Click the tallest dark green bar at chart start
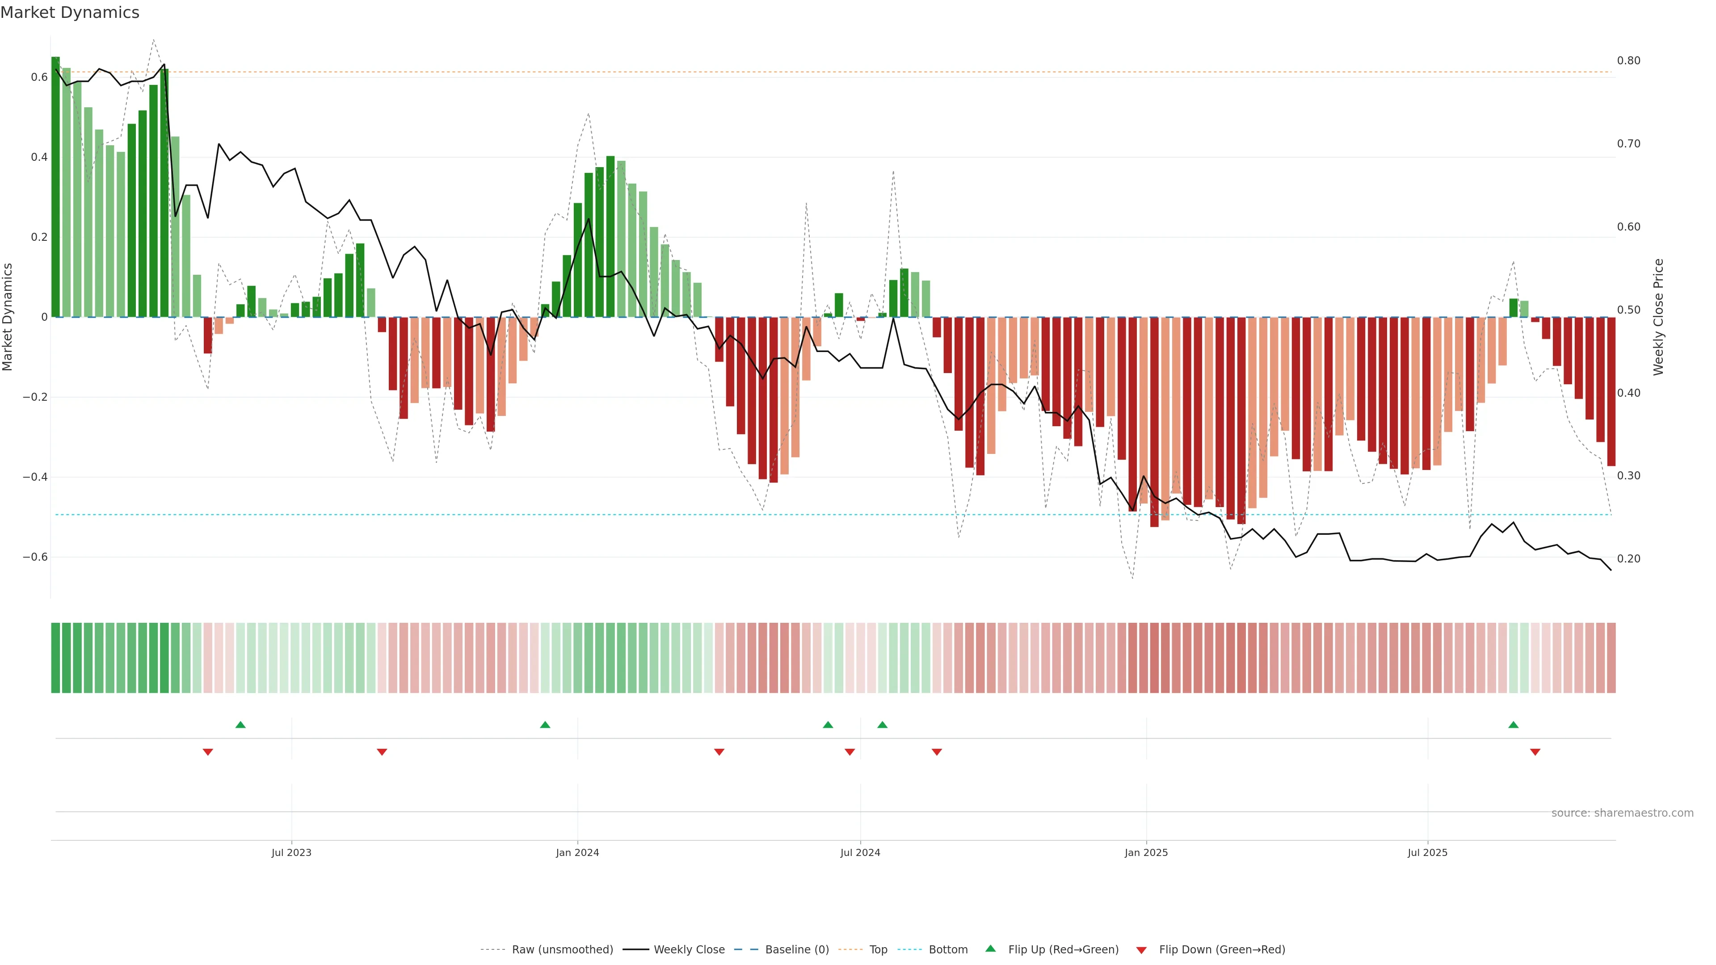The width and height of the screenshot is (1716, 965). click(x=55, y=186)
